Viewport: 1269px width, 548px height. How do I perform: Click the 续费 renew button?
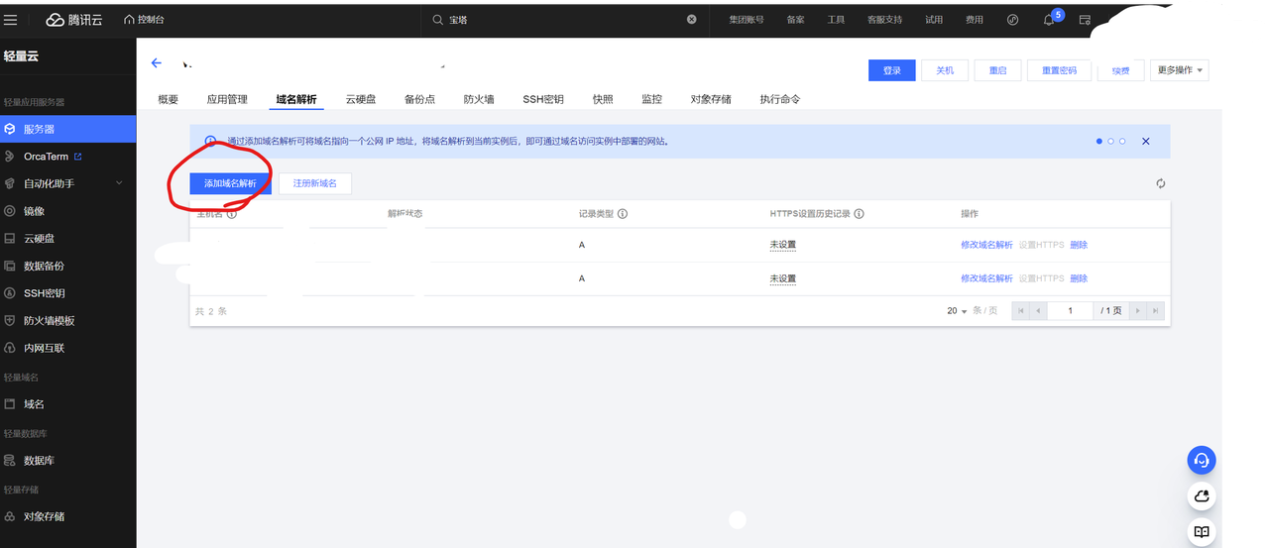coord(1120,70)
